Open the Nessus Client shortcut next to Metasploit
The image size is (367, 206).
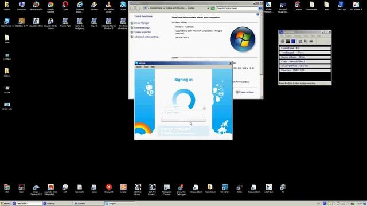pos(196,188)
